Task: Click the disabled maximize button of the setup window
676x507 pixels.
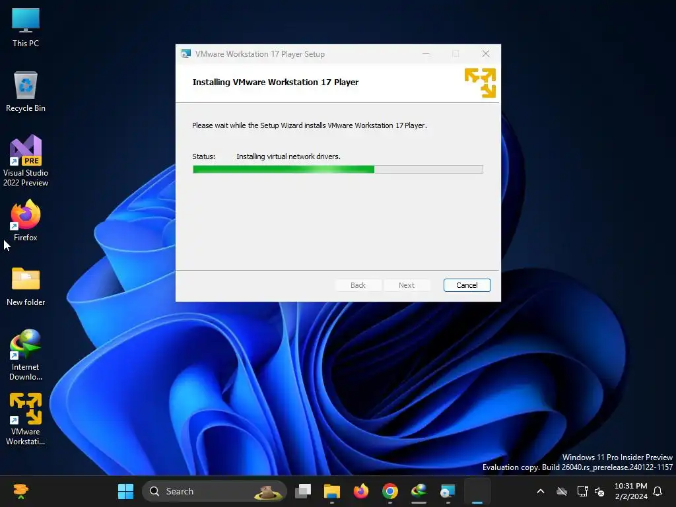Action: [456, 53]
